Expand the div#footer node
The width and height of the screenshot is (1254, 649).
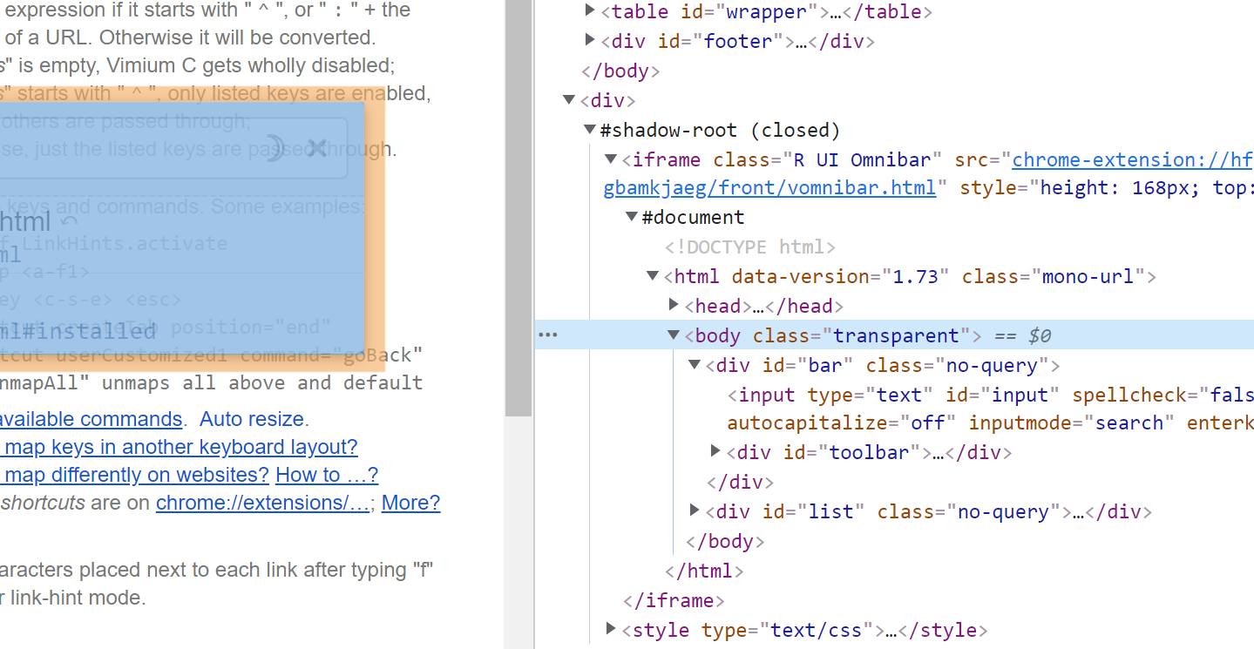pyautogui.click(x=590, y=40)
